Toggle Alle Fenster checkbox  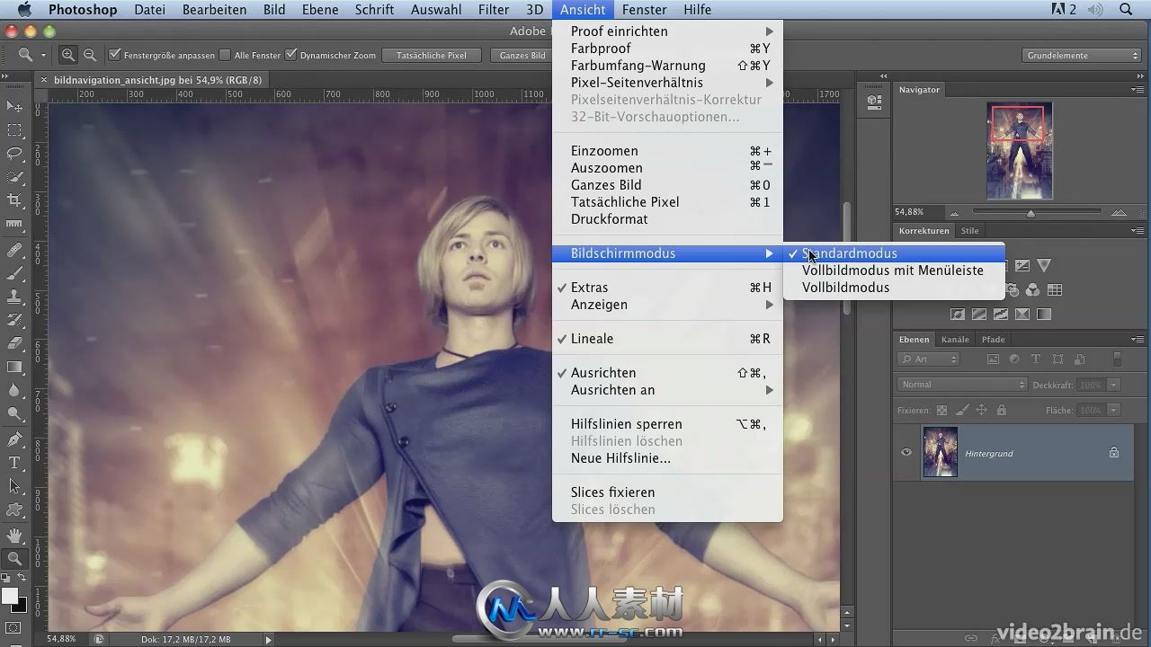(226, 55)
